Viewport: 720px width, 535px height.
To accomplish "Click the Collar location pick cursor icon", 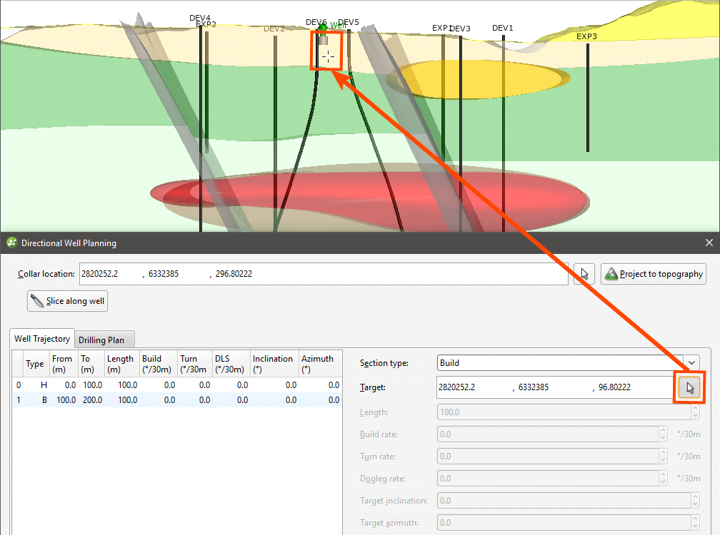I will (x=584, y=274).
